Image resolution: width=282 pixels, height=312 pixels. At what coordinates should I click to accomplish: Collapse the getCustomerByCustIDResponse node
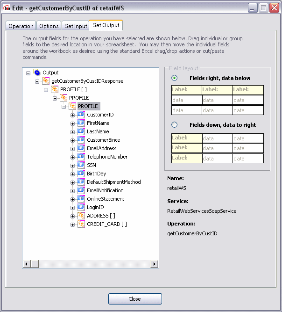(37, 81)
